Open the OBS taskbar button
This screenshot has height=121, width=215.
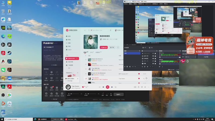click(57, 119)
